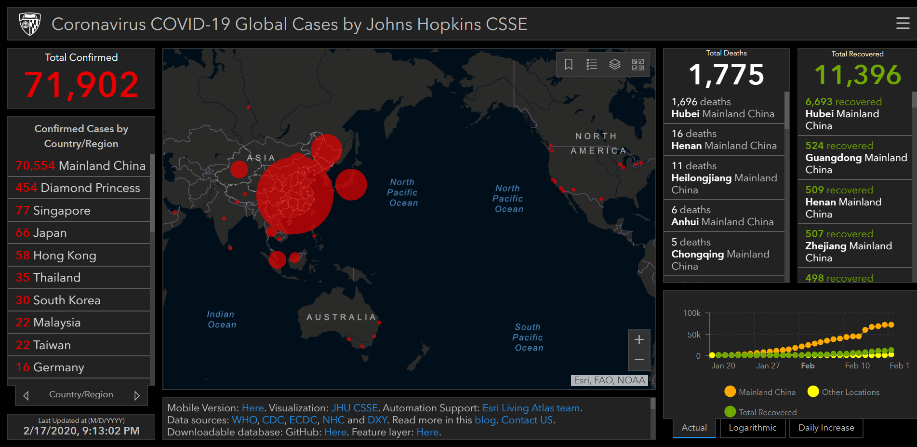The height and width of the screenshot is (447, 917).
Task: Open the Feature layer Here link
Action: (x=427, y=432)
